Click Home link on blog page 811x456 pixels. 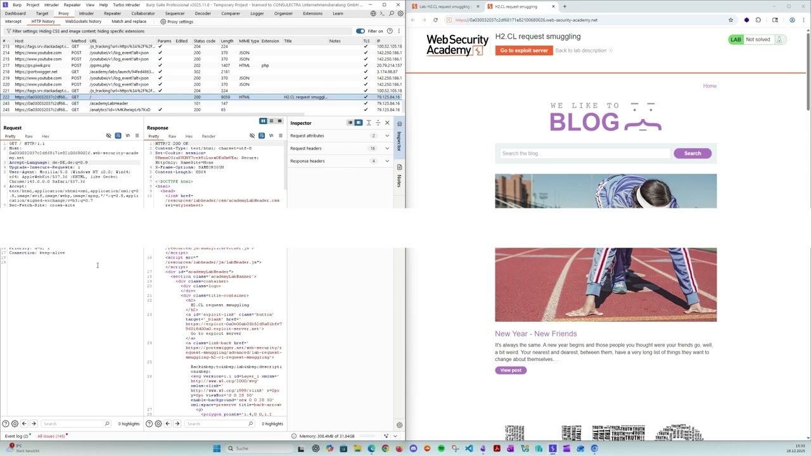(x=710, y=86)
